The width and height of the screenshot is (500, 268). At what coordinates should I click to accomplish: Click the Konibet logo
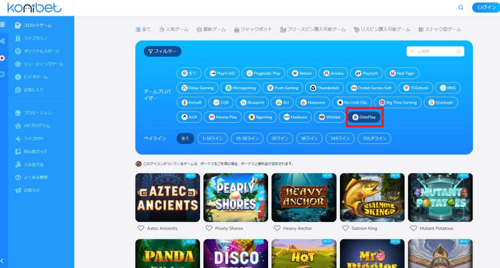[x=34, y=7]
